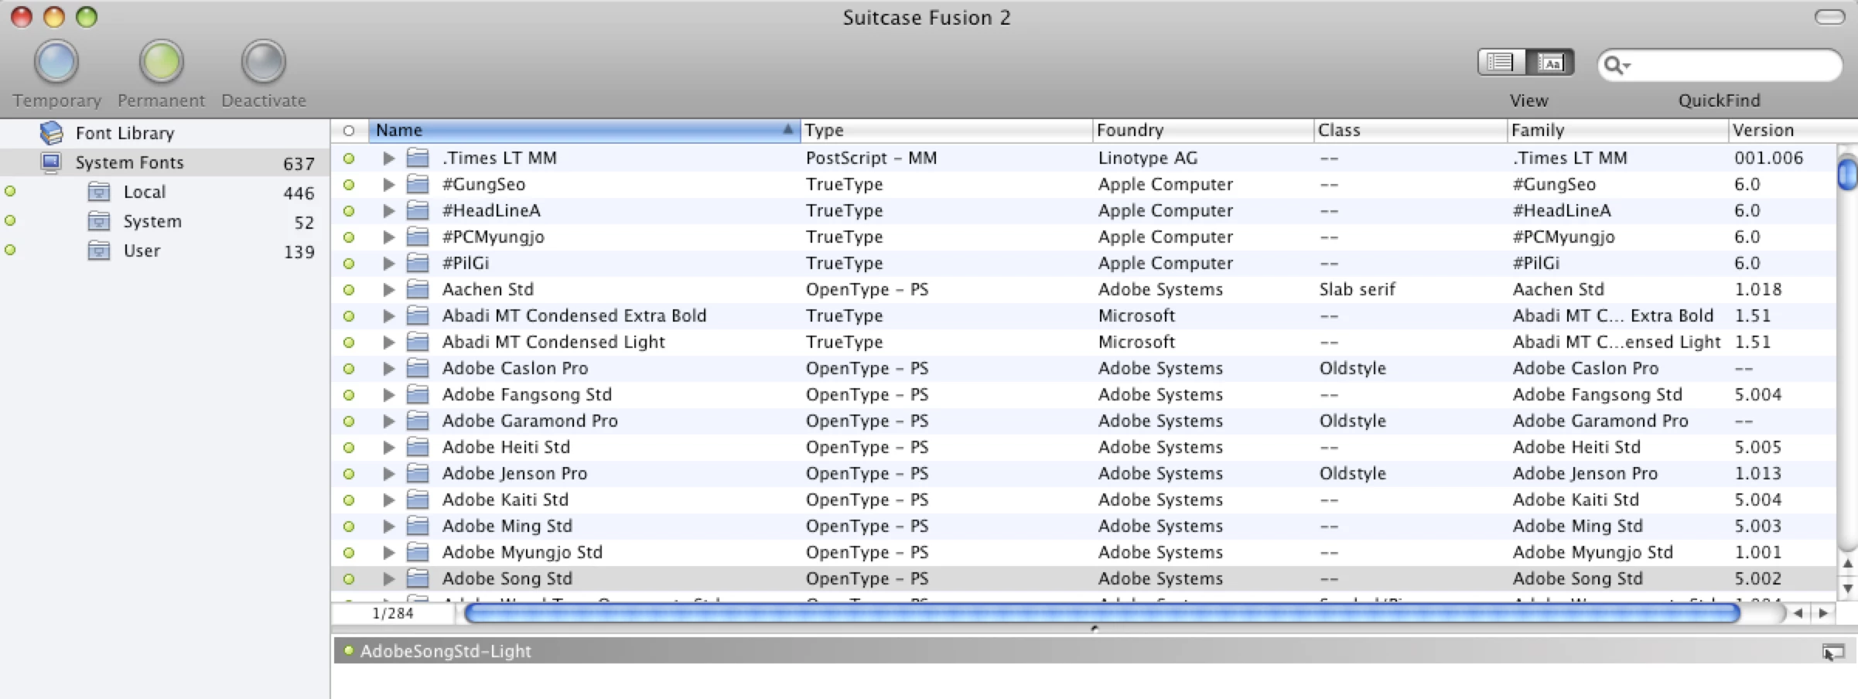Sort by the activation status column header
1858x699 pixels.
[x=349, y=130]
